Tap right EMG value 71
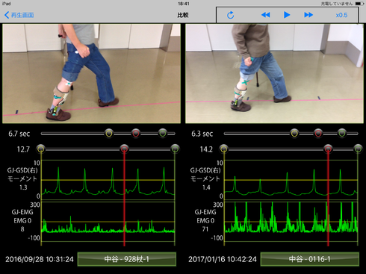Viewport: 366px width, 274px height. tap(205, 229)
